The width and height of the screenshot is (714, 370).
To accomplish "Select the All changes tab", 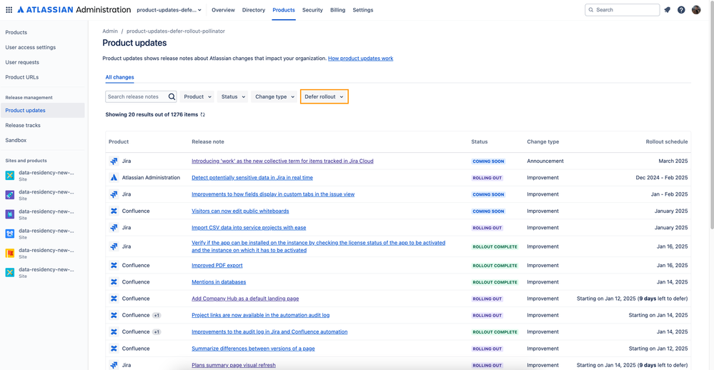I will tap(120, 77).
